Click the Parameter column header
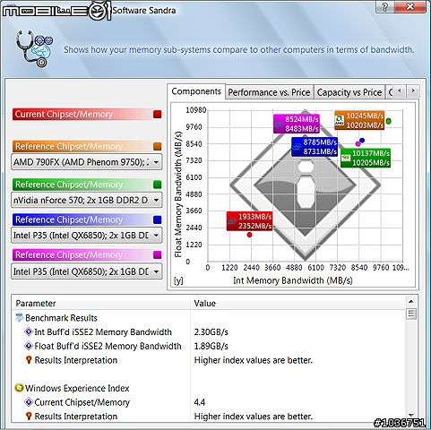The height and width of the screenshot is (430, 431). pyautogui.click(x=101, y=304)
